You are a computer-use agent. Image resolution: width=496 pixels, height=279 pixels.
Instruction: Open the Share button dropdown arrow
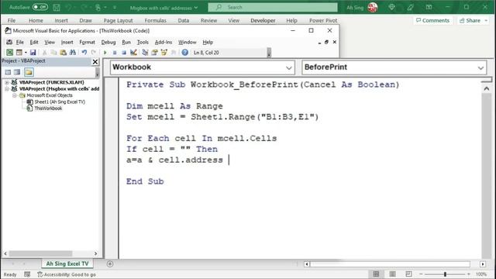(x=486, y=21)
